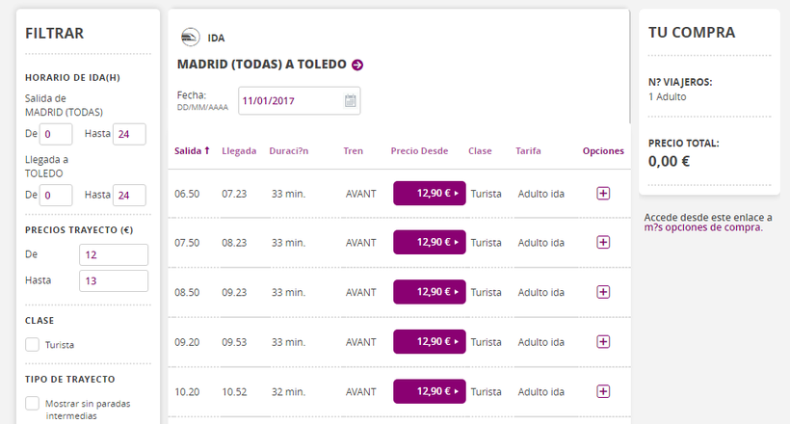
Task: Click the Fecha date input field
Action: pos(289,100)
